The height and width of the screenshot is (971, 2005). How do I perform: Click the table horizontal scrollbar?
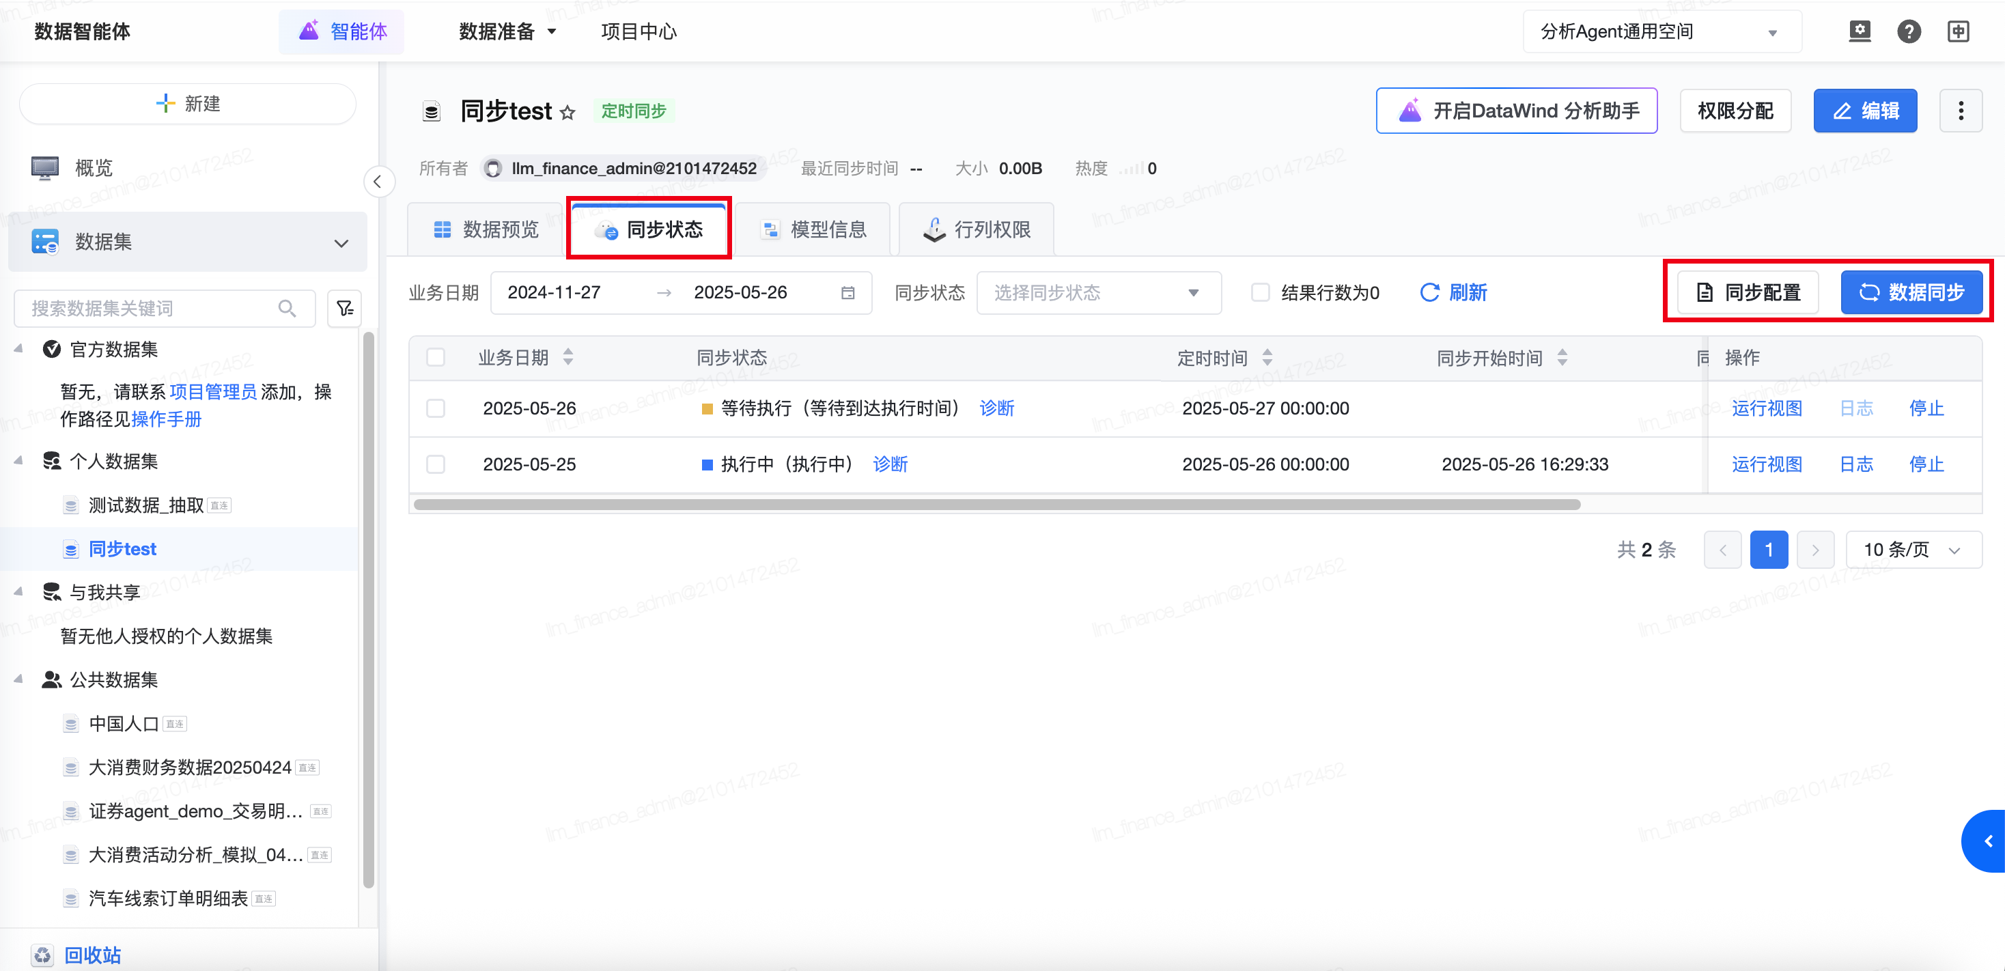(997, 504)
